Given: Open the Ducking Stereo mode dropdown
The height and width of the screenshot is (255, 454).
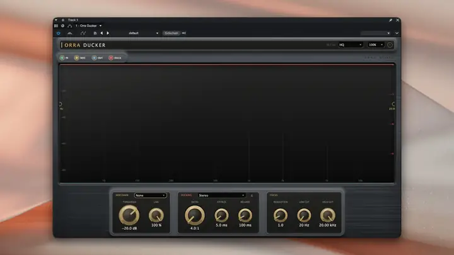Looking at the screenshot, I should point(221,195).
